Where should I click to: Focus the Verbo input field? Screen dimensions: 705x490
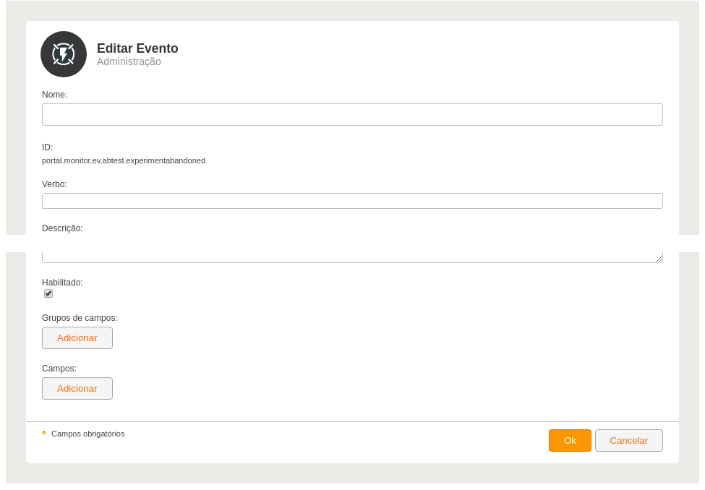point(352,201)
